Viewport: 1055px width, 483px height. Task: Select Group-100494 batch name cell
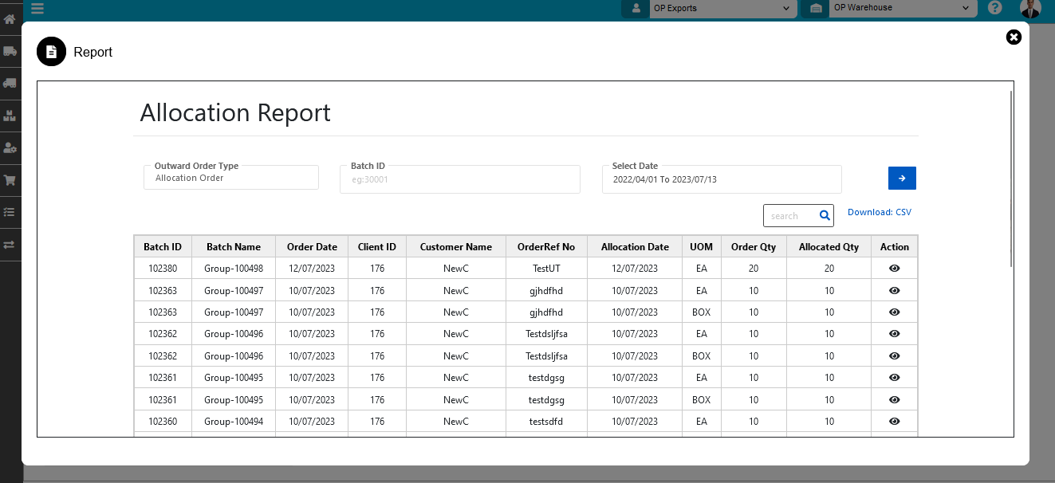click(x=234, y=422)
